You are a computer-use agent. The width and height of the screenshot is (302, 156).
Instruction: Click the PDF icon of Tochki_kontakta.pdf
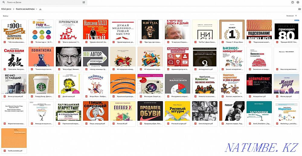point(5,151)
